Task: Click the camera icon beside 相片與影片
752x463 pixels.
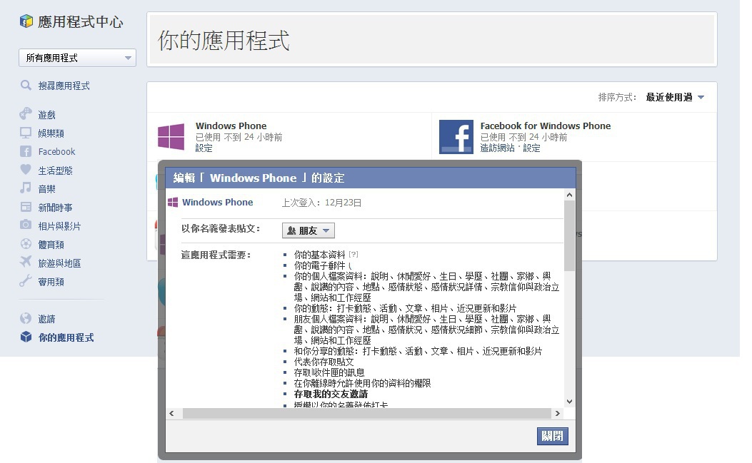Action: [26, 225]
